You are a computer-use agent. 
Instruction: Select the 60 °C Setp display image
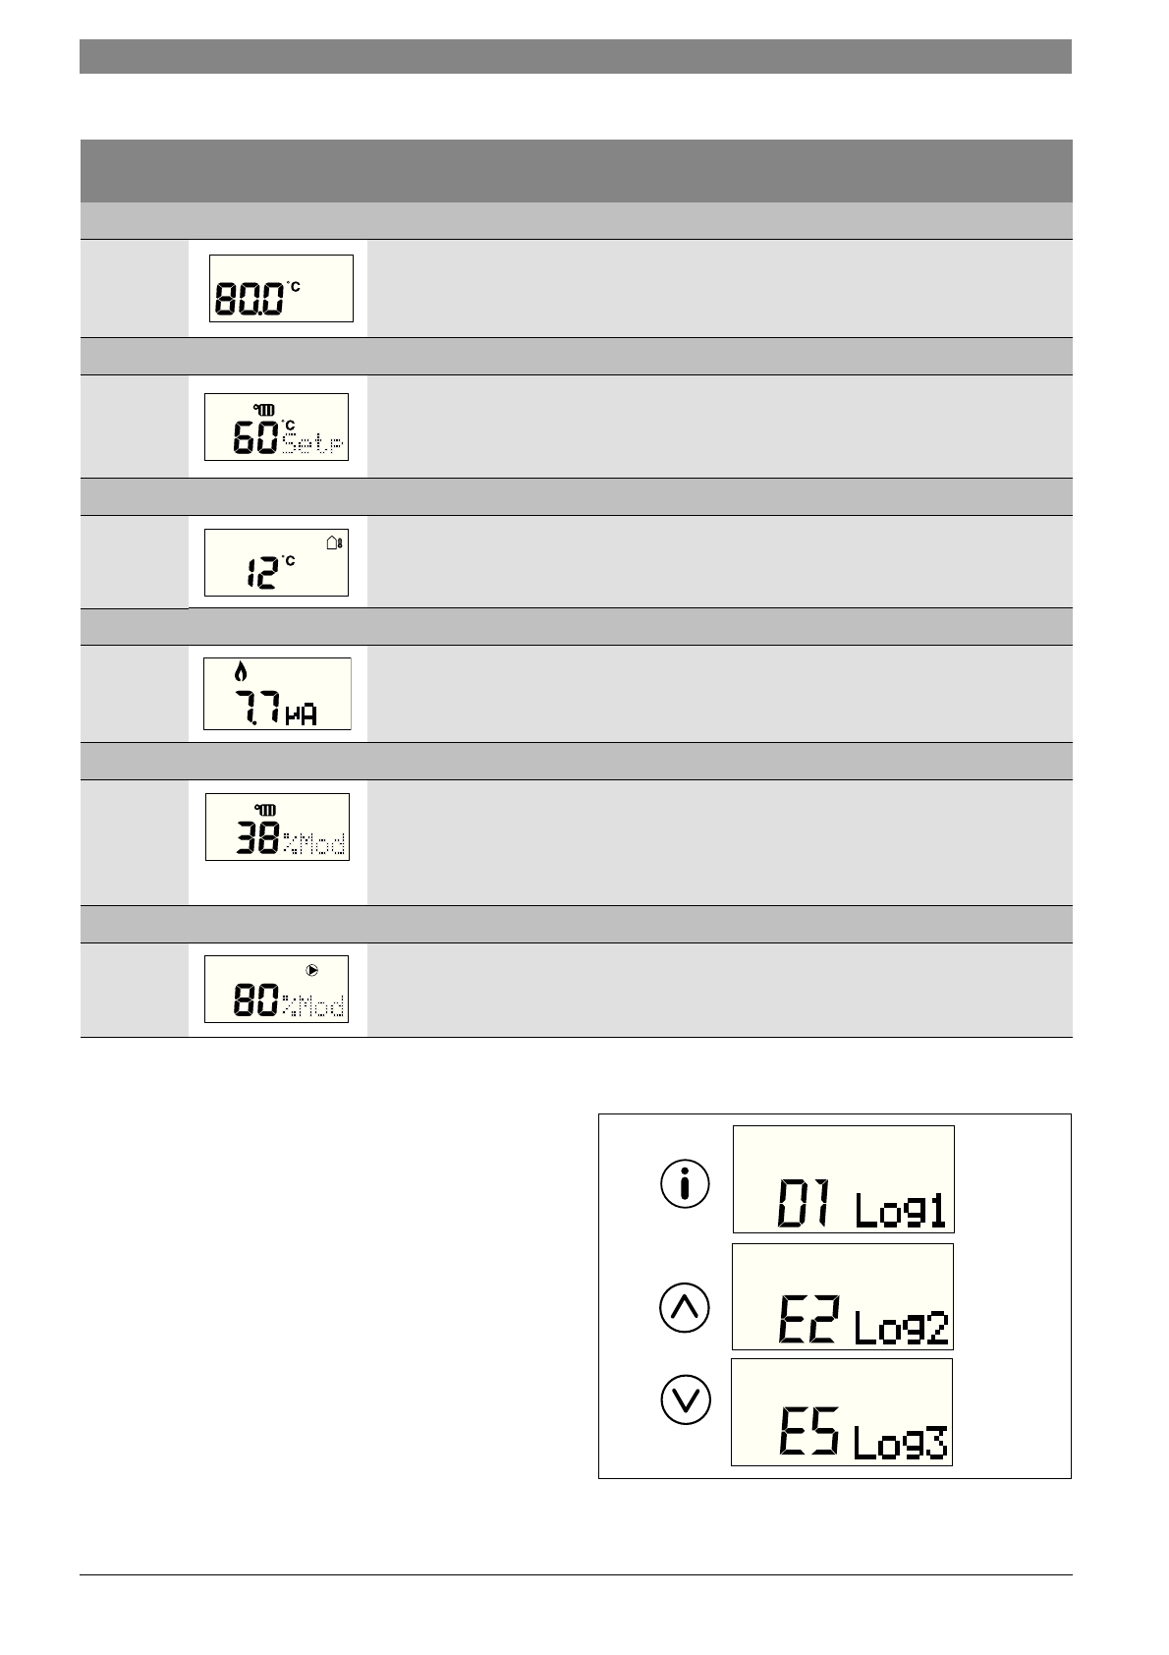[276, 427]
